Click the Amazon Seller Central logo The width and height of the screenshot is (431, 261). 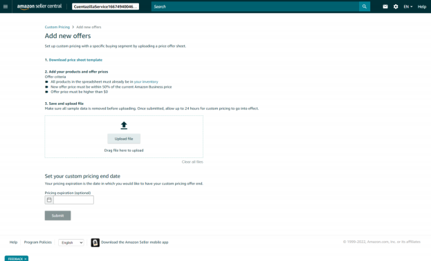pos(39,7)
